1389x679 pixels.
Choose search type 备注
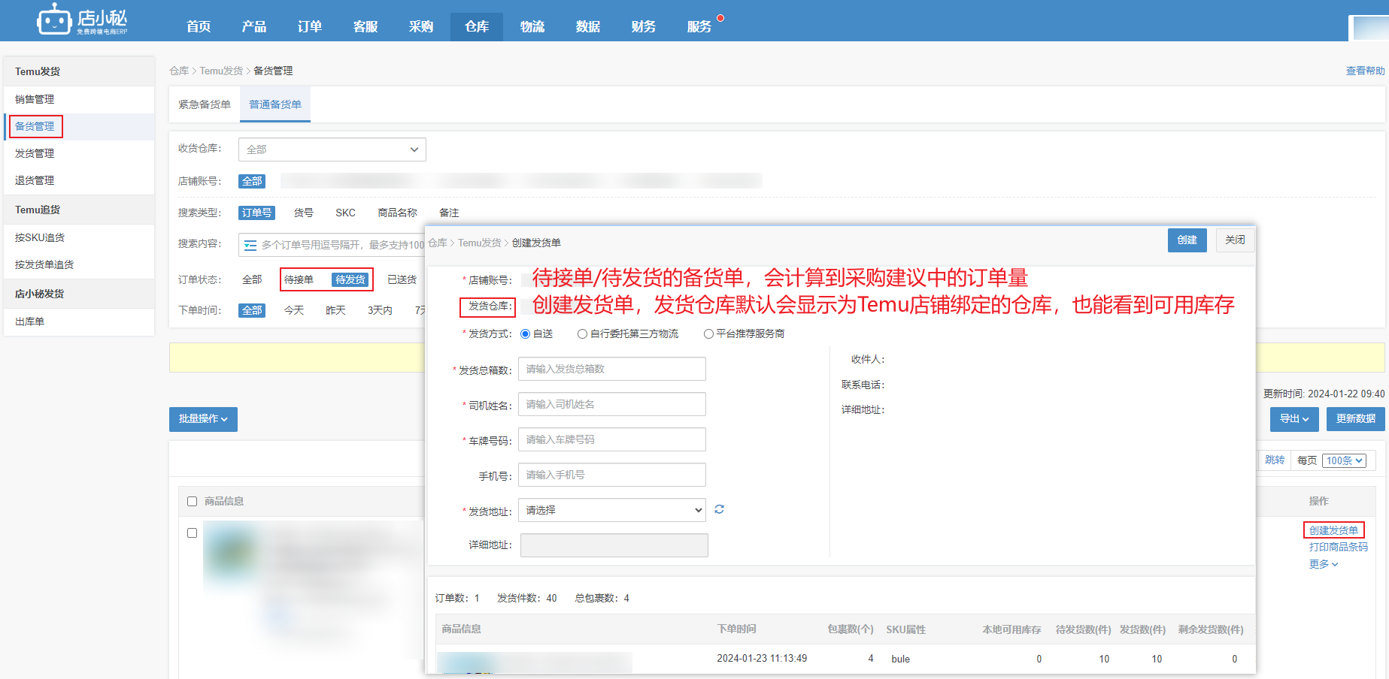click(x=449, y=213)
